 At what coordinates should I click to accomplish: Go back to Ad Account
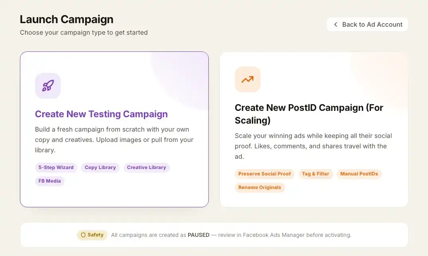pos(367,25)
